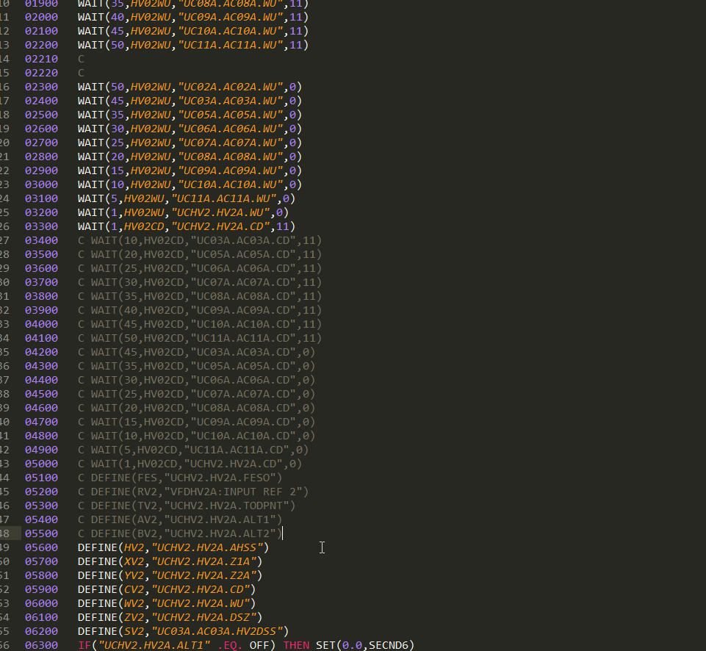Viewport: 706px width, 651px height.
Task: Click the HV02WU variable on line 02900
Action: (x=151, y=170)
